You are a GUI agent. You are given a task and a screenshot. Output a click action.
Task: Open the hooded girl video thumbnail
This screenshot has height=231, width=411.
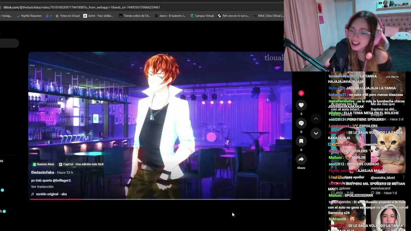coord(388,216)
